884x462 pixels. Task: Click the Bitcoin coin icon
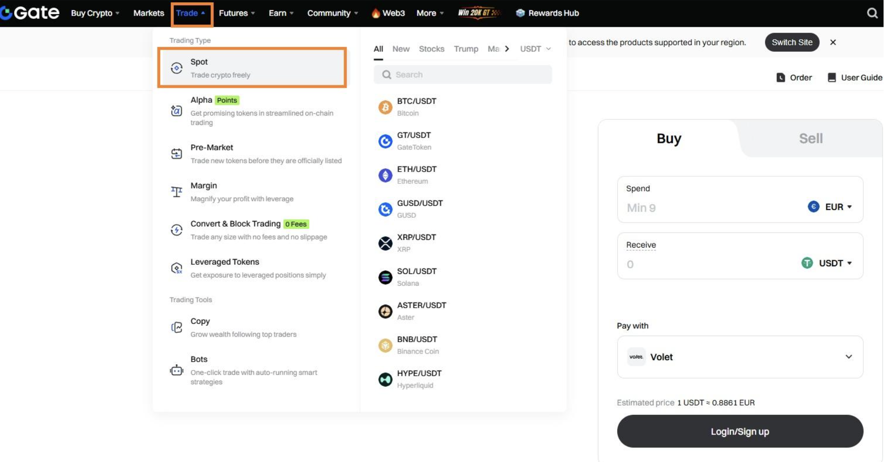[x=385, y=107]
